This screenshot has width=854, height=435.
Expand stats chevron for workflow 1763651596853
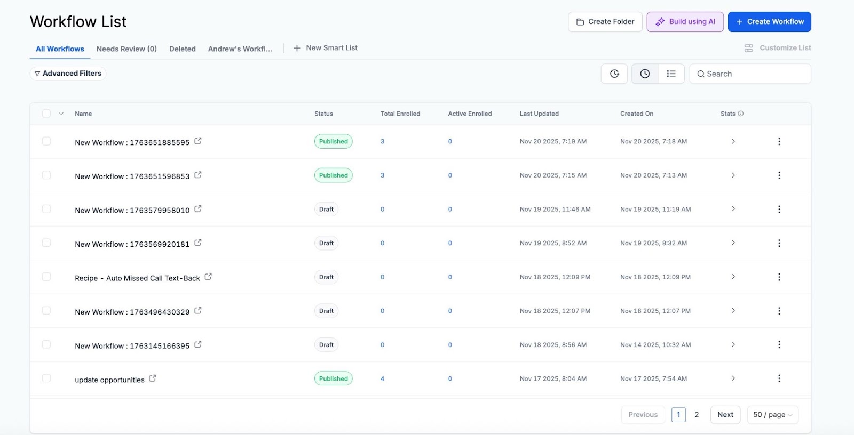click(x=733, y=175)
